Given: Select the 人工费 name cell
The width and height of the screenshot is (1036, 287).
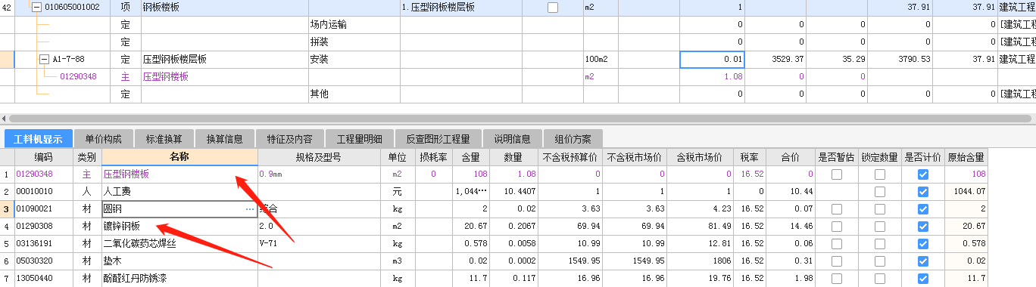Looking at the screenshot, I should click(x=179, y=192).
